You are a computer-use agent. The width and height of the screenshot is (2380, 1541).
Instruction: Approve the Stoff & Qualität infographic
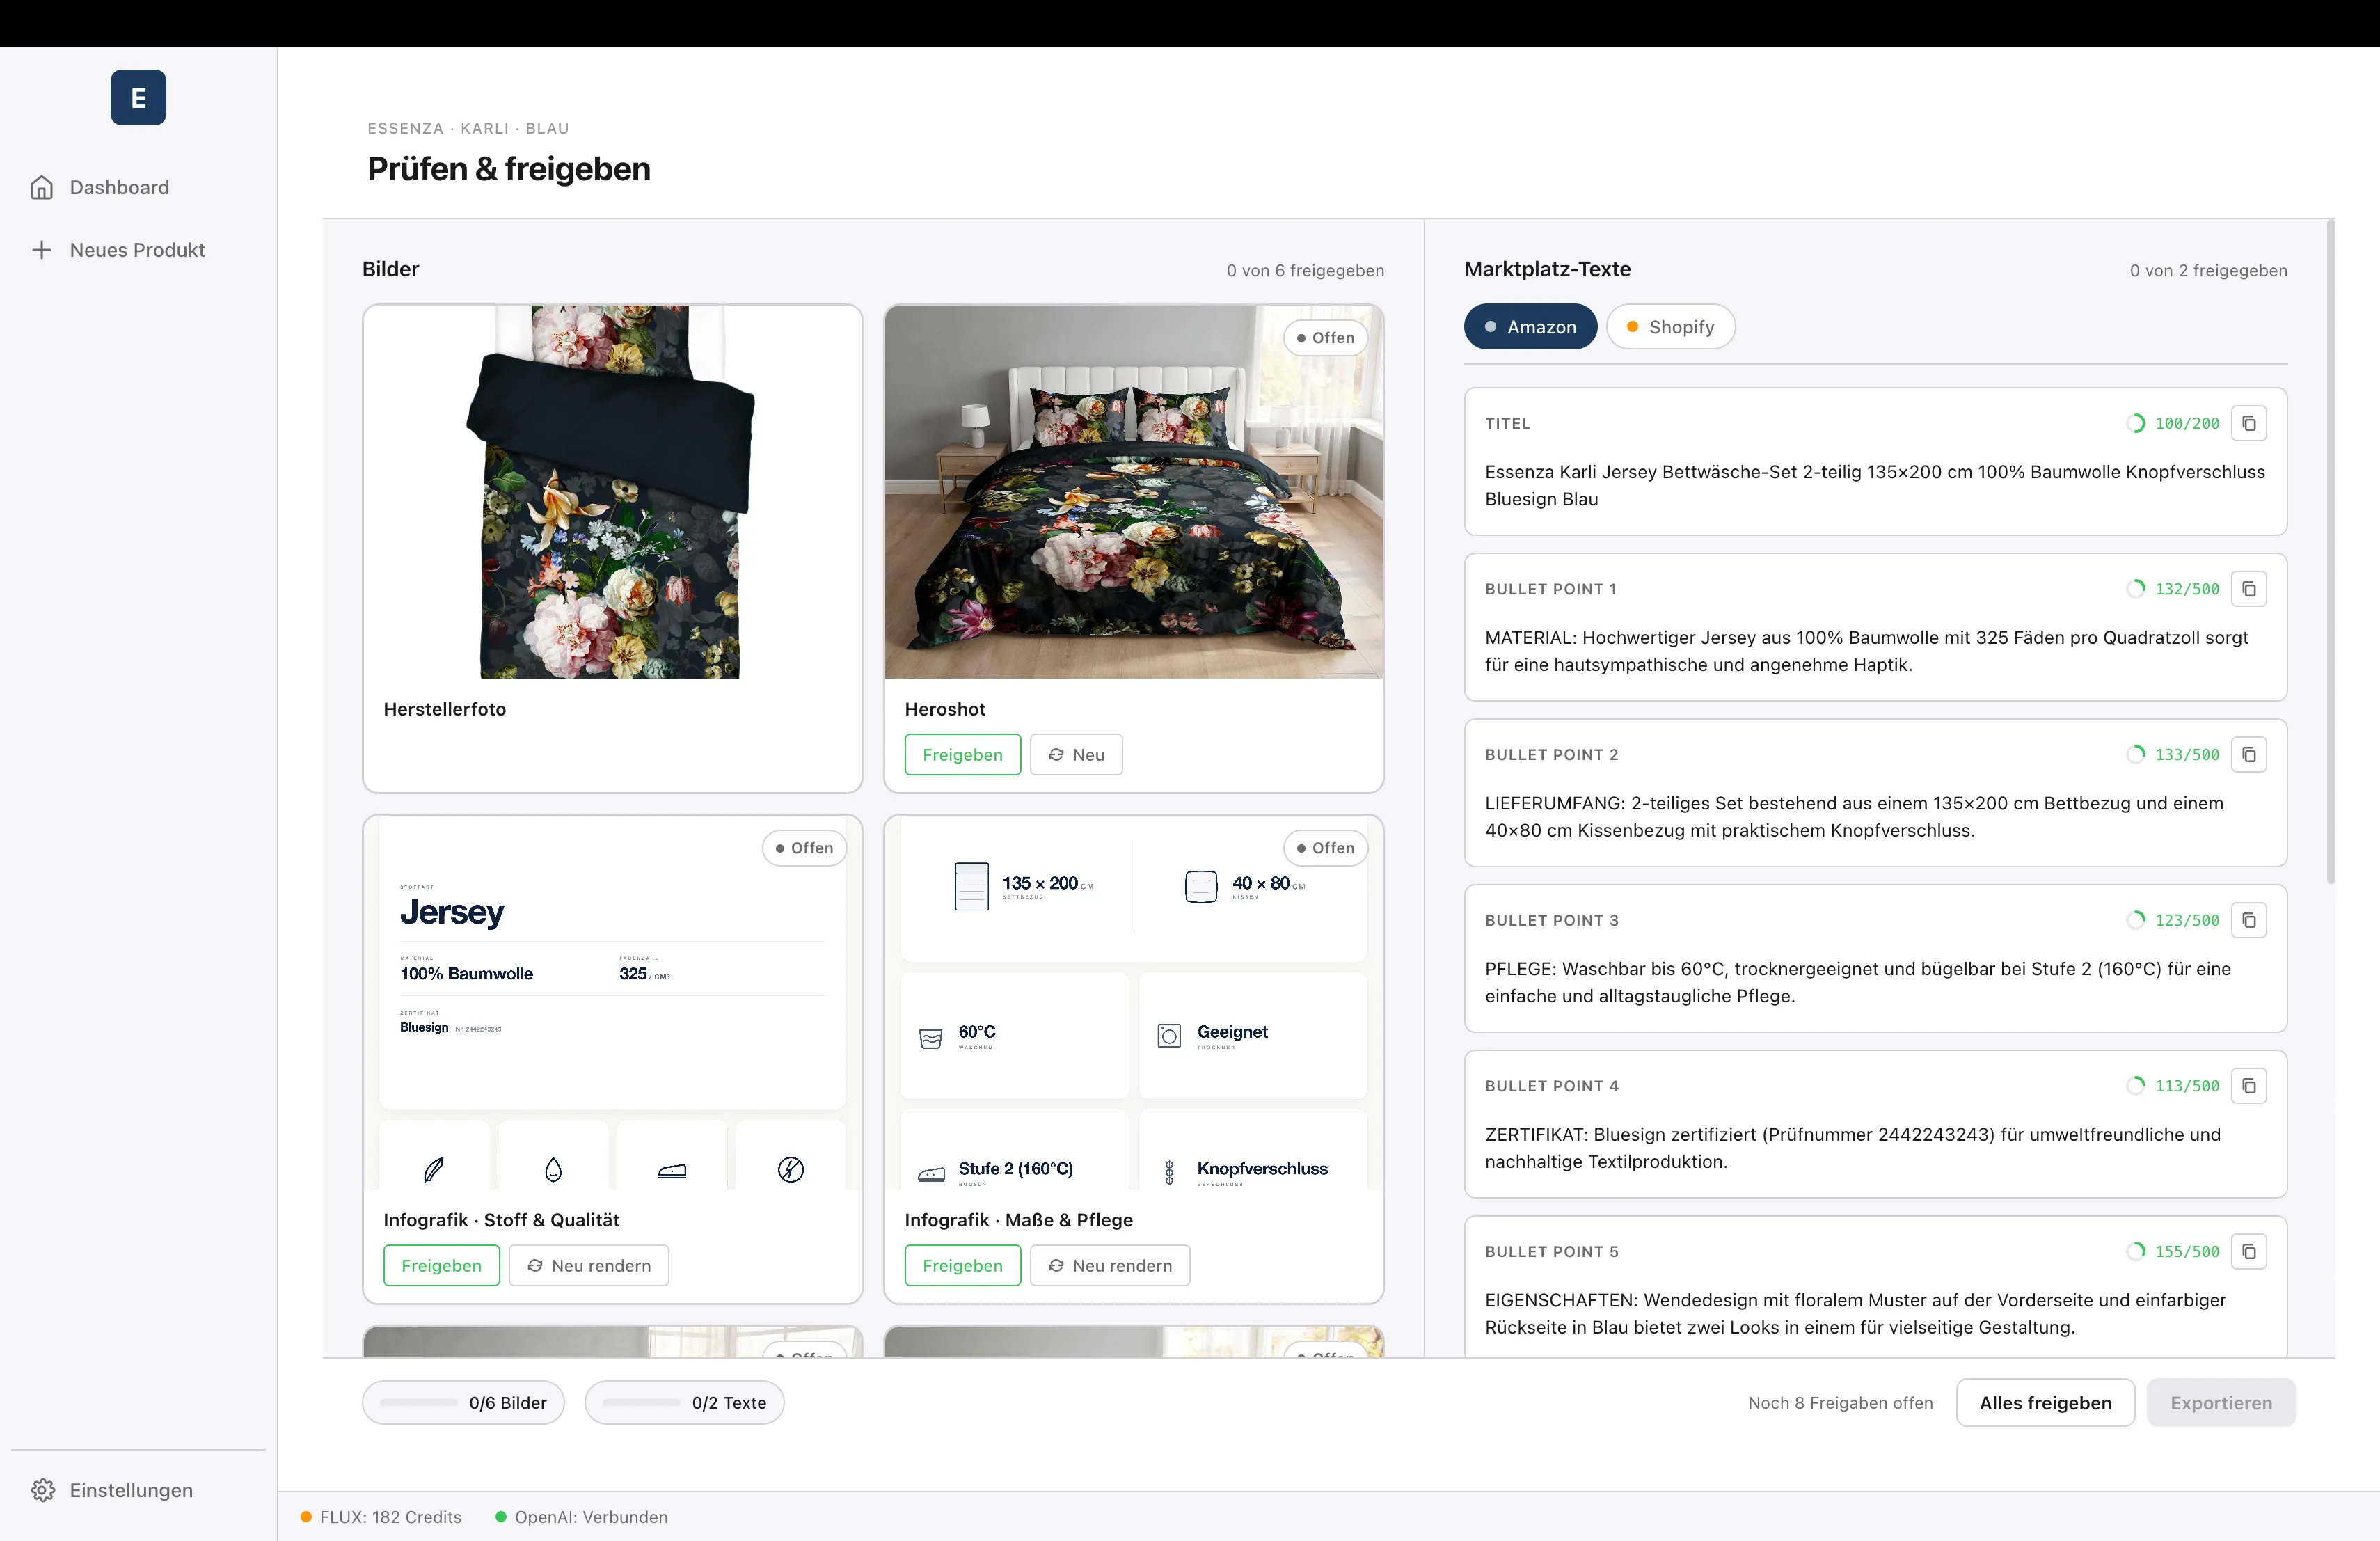tap(441, 1266)
